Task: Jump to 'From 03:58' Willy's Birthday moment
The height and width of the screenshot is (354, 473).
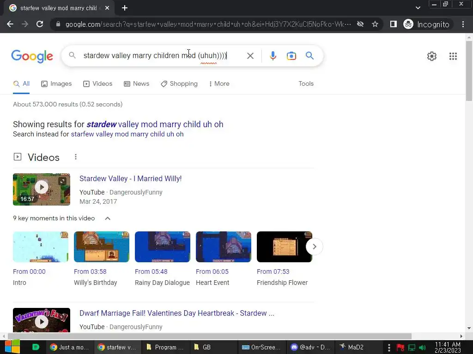Action: click(x=90, y=271)
